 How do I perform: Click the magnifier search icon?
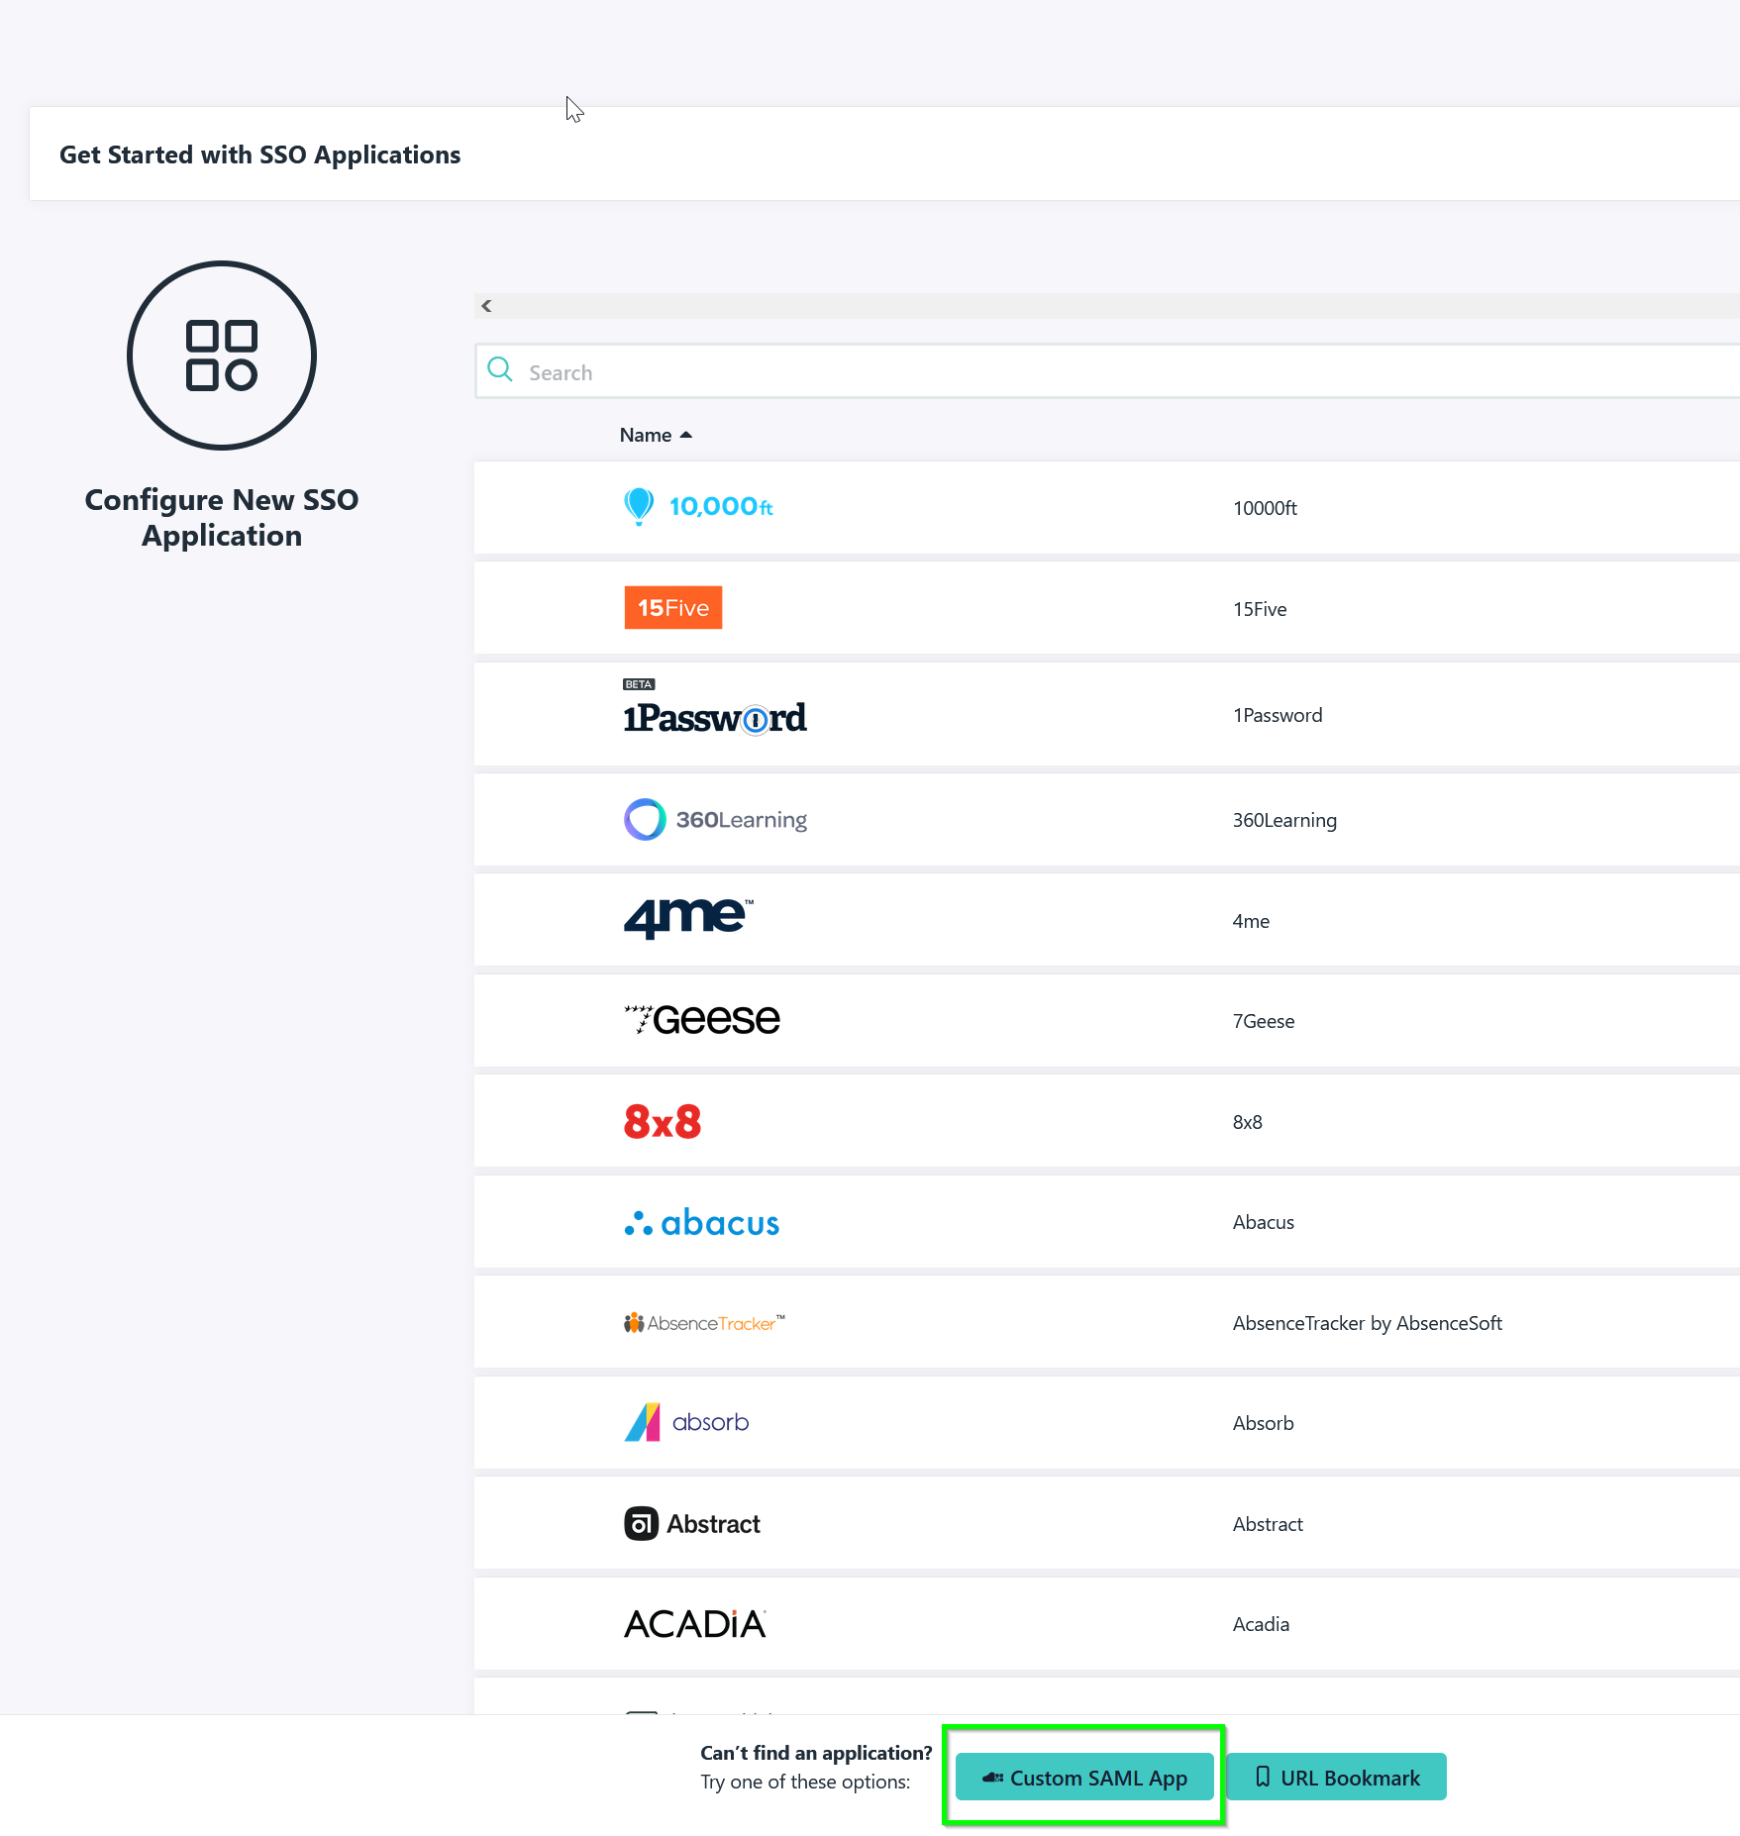click(500, 370)
